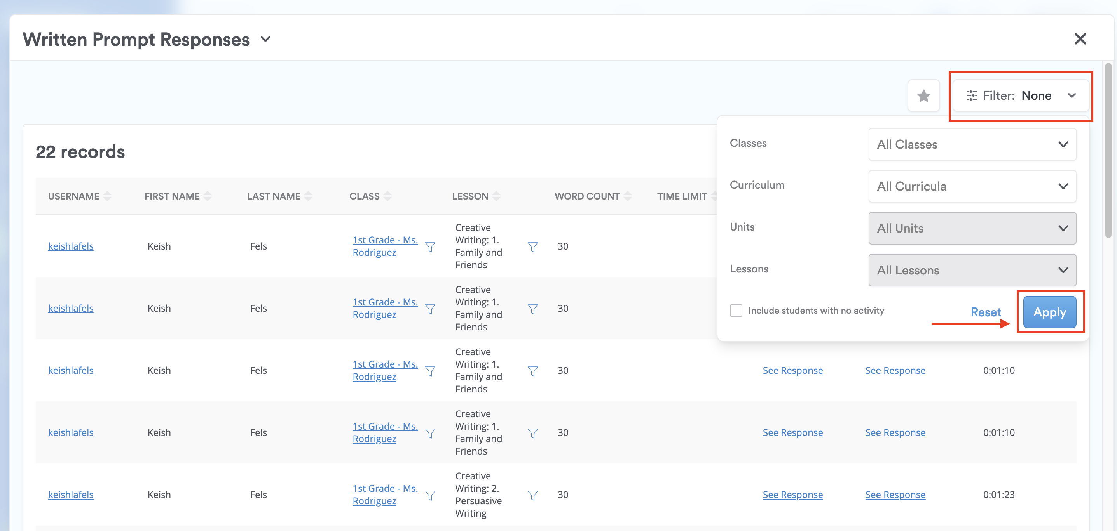Click the vertical scrollbar thumb

click(x=1108, y=150)
